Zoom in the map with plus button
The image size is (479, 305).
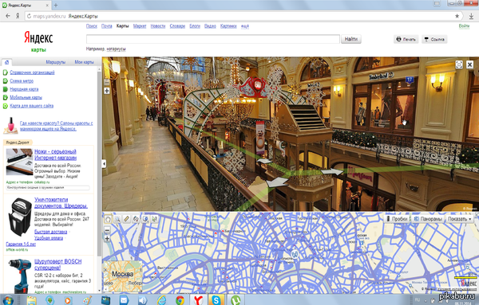click(x=107, y=239)
